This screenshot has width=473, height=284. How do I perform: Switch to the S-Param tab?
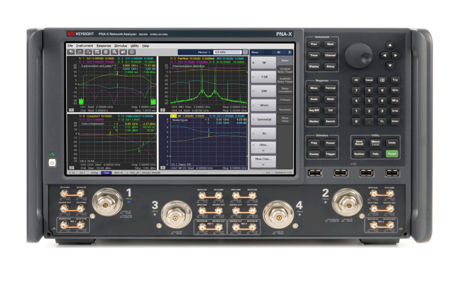[x=285, y=100]
